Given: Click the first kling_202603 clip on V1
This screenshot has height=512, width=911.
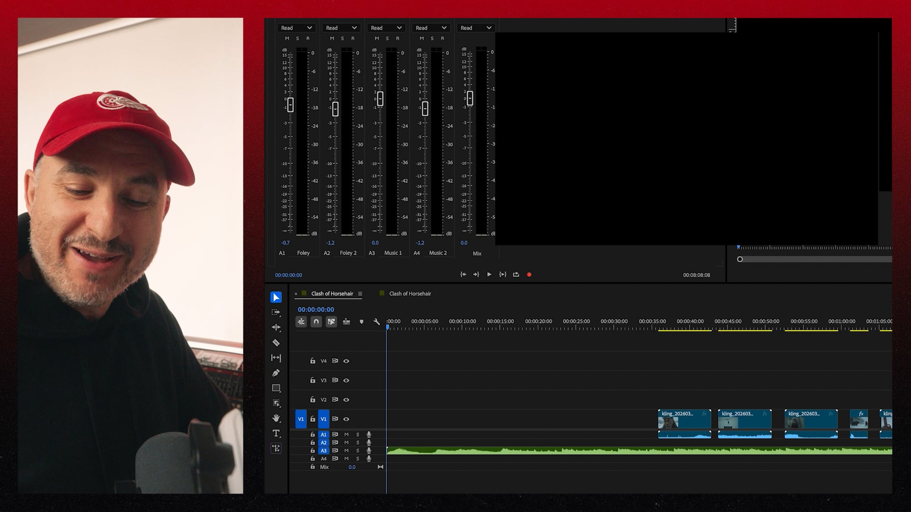Looking at the screenshot, I should pos(685,420).
